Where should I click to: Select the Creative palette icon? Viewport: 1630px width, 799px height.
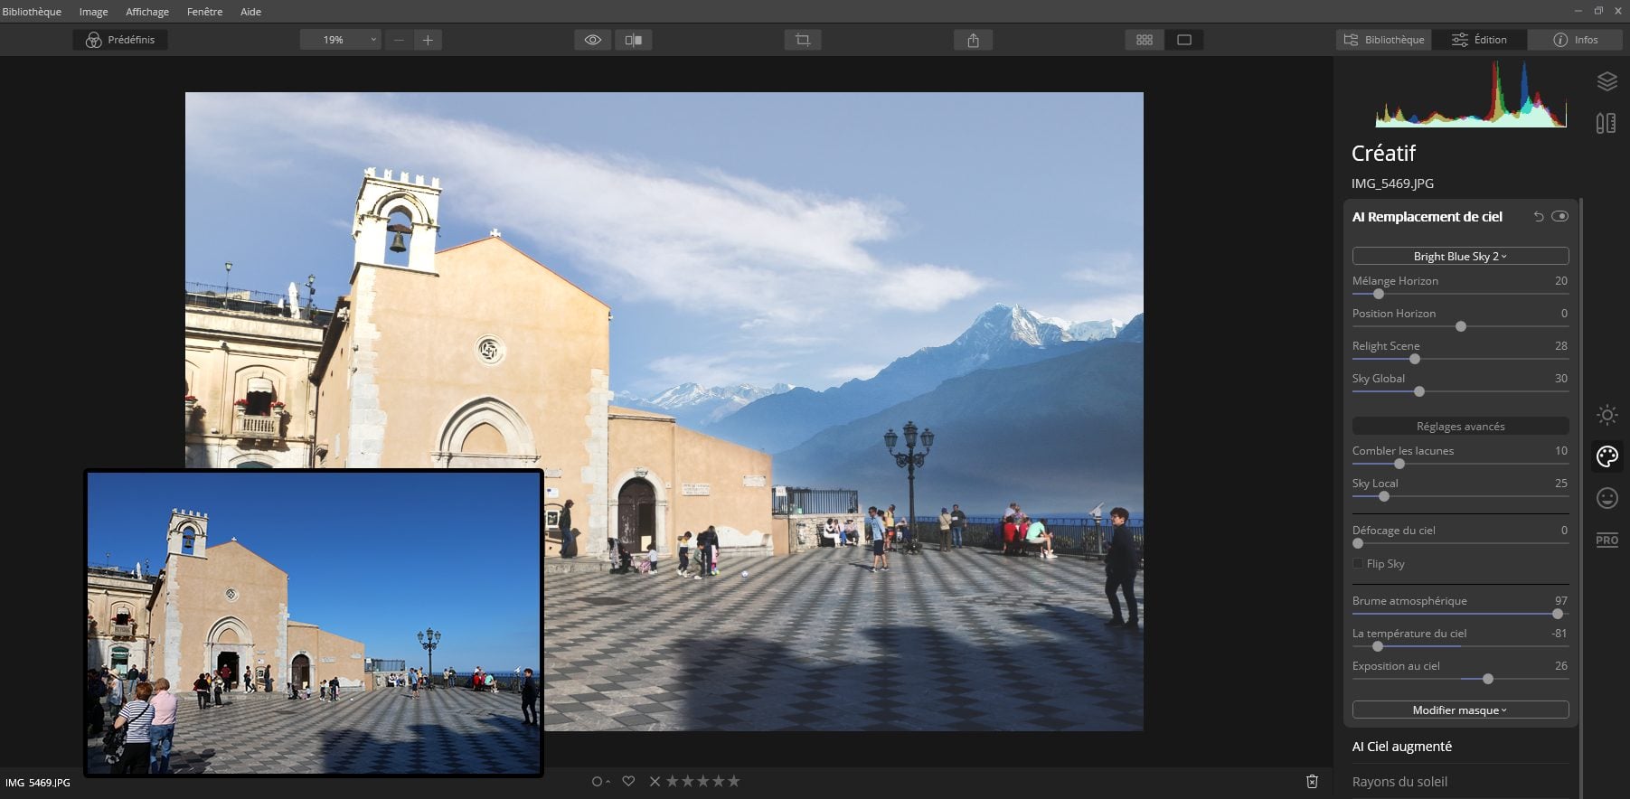click(x=1606, y=456)
